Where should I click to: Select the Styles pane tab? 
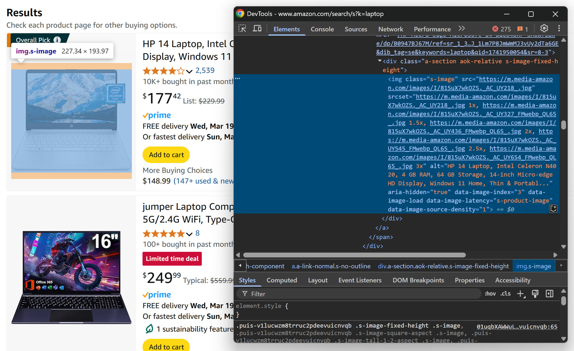[247, 280]
